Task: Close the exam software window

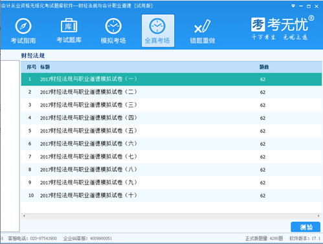Action: pyautogui.click(x=317, y=6)
